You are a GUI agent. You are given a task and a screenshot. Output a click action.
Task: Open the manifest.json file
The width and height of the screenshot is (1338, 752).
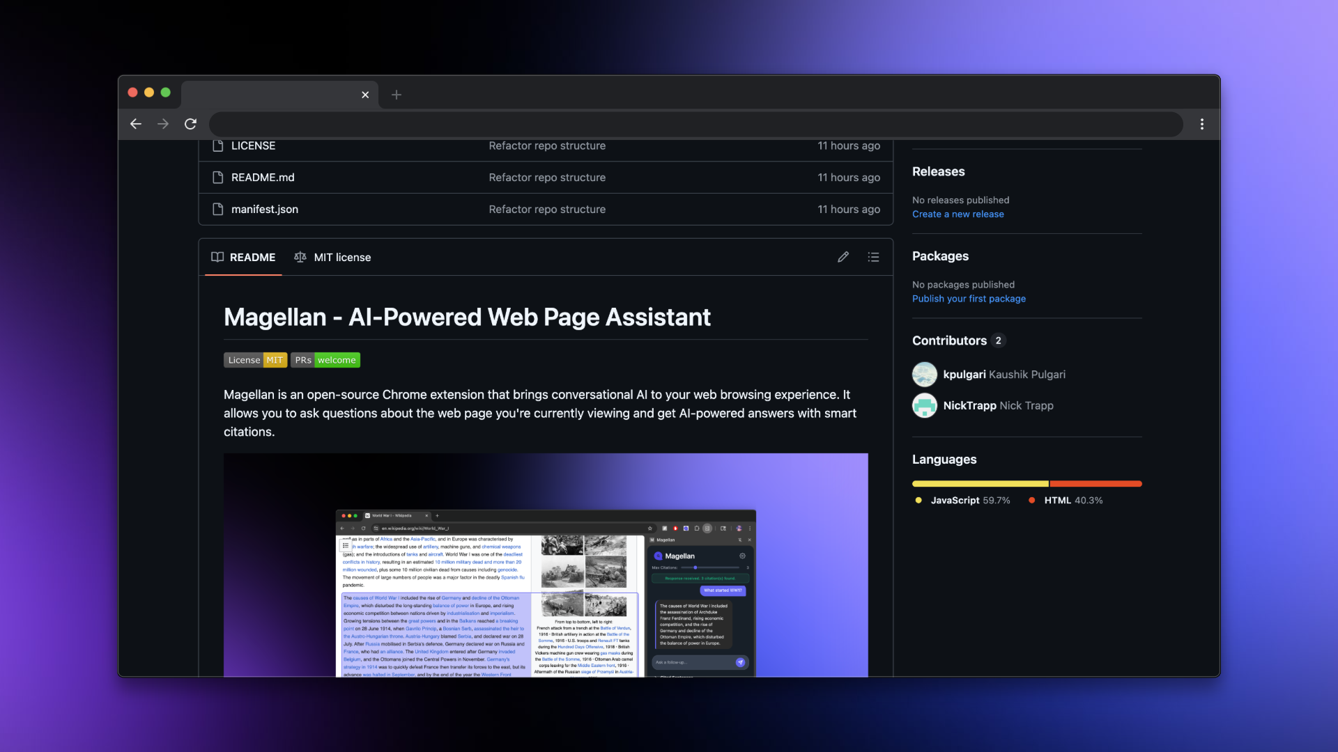tap(265, 209)
